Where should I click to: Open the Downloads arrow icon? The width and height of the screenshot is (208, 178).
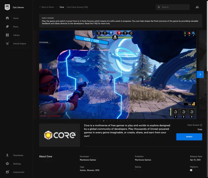click(7, 155)
